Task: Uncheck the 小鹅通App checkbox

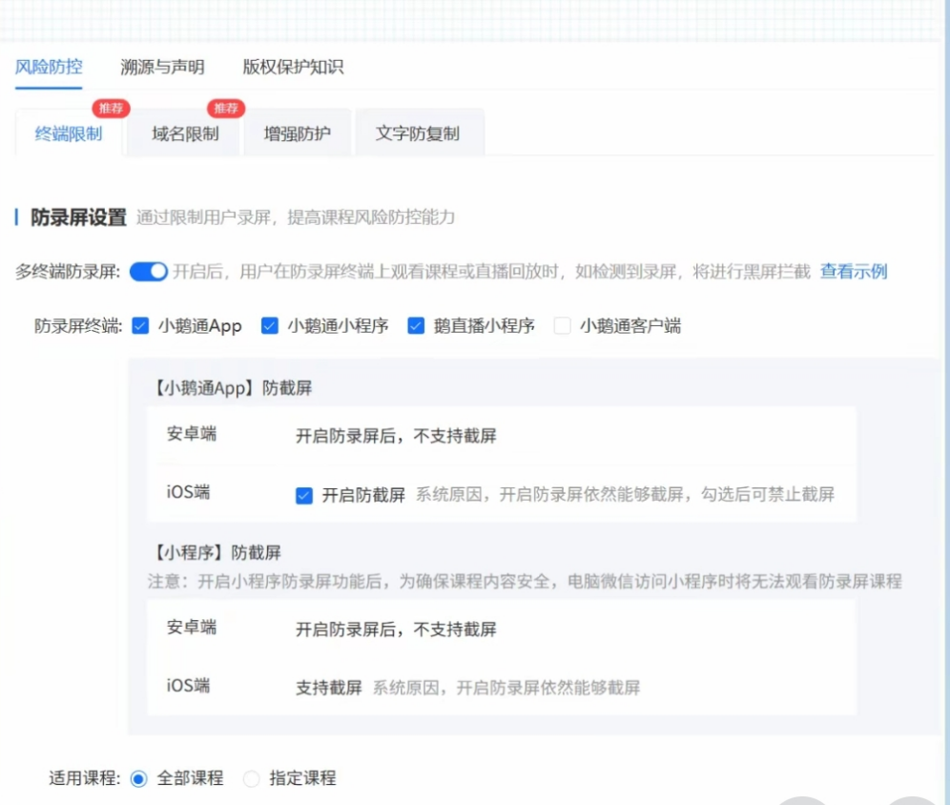Action: [x=140, y=325]
